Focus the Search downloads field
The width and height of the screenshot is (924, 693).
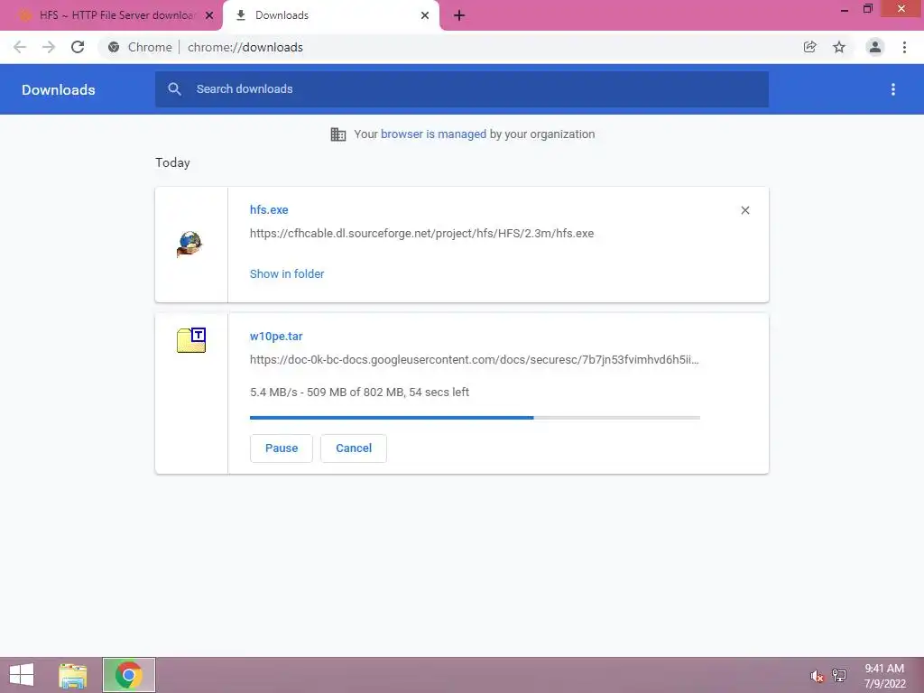tap(462, 89)
